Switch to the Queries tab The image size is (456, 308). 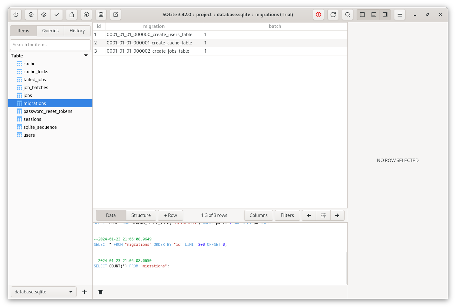[x=50, y=31]
